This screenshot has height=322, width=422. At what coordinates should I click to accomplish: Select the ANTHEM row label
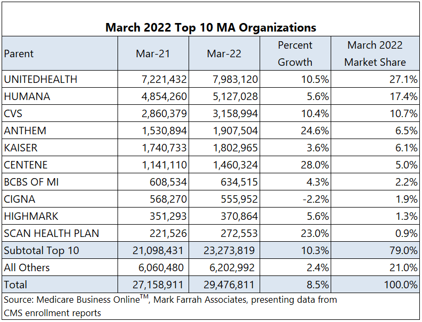pos(25,131)
